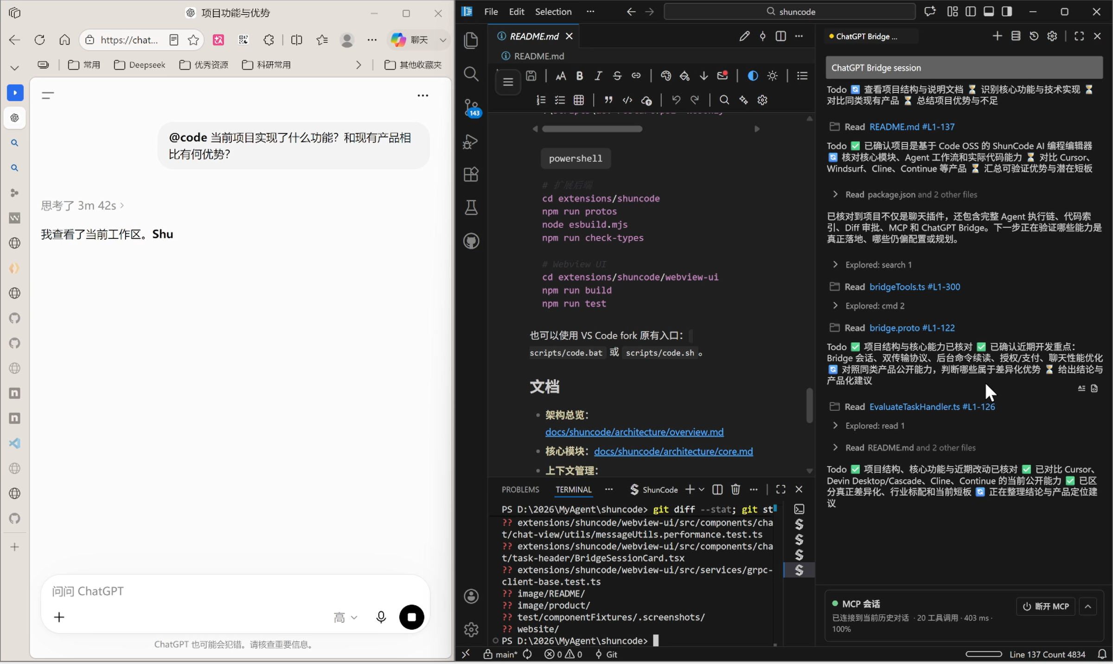Apply bold formatting in markdown toolbar
The height and width of the screenshot is (664, 1113).
click(580, 76)
